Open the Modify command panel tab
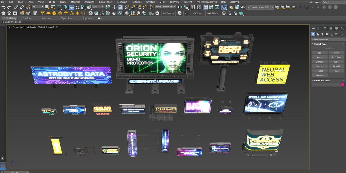 pyautogui.click(x=319, y=29)
